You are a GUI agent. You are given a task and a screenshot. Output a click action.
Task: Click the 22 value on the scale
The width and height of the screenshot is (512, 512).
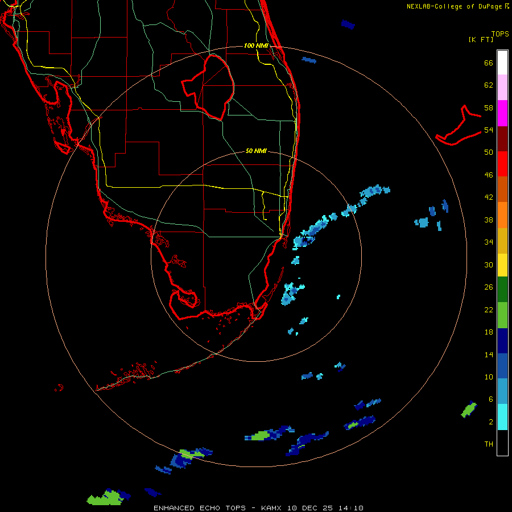coord(489,309)
